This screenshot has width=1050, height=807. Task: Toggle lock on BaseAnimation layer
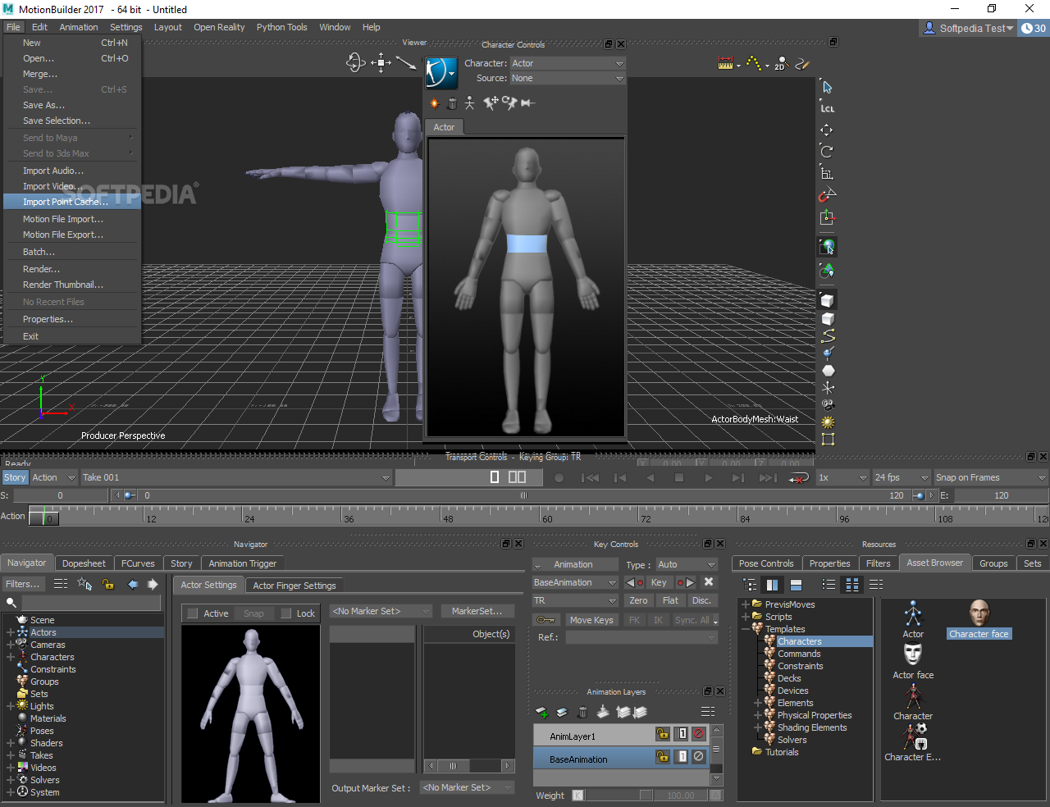coord(663,757)
